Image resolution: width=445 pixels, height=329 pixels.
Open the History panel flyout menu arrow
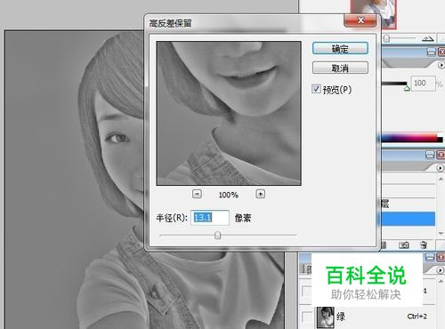441,168
